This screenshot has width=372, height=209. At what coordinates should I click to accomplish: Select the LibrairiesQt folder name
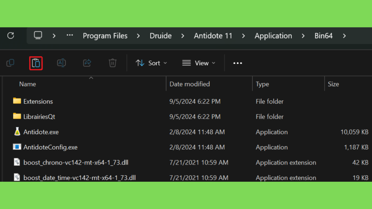tap(39, 116)
